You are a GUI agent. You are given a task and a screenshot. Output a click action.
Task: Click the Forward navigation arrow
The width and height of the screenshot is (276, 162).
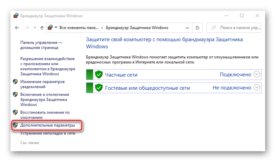pyautogui.click(x=27, y=28)
